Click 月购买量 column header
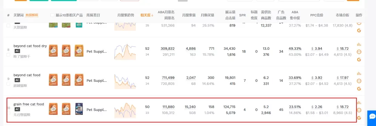This screenshot has height=126, width=376. [207, 15]
